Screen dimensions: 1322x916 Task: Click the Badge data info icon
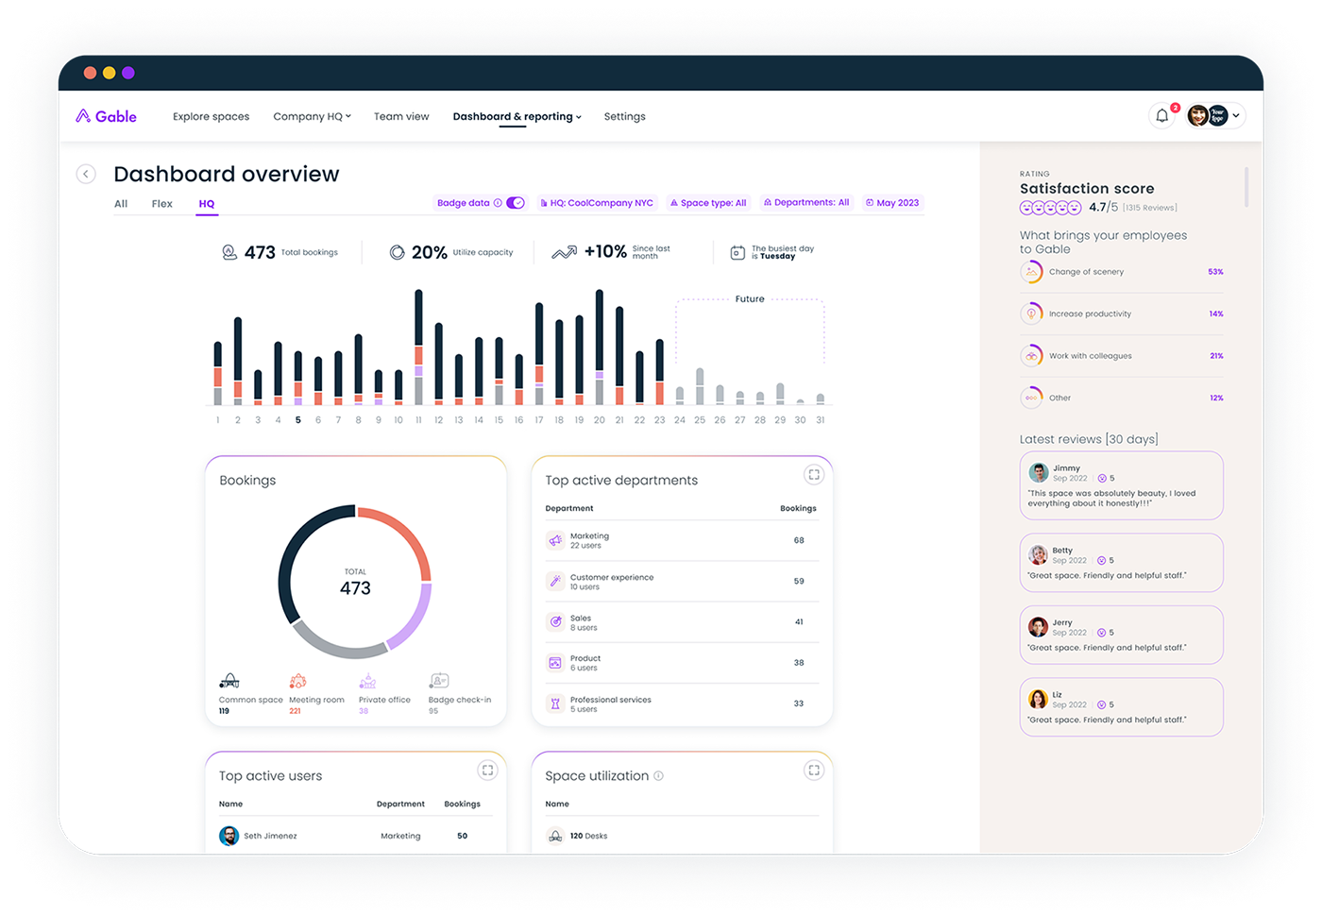(x=498, y=203)
